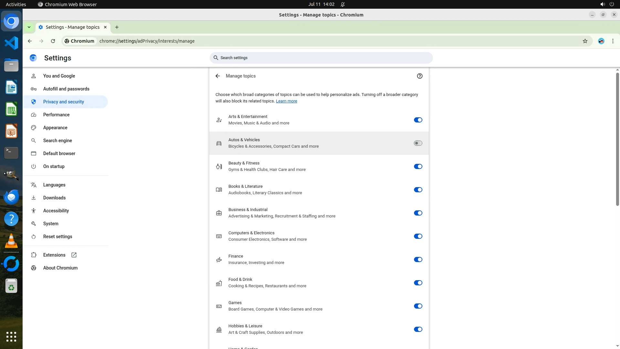Click the back arrow beside Manage topics
The image size is (620, 349).
(218, 76)
